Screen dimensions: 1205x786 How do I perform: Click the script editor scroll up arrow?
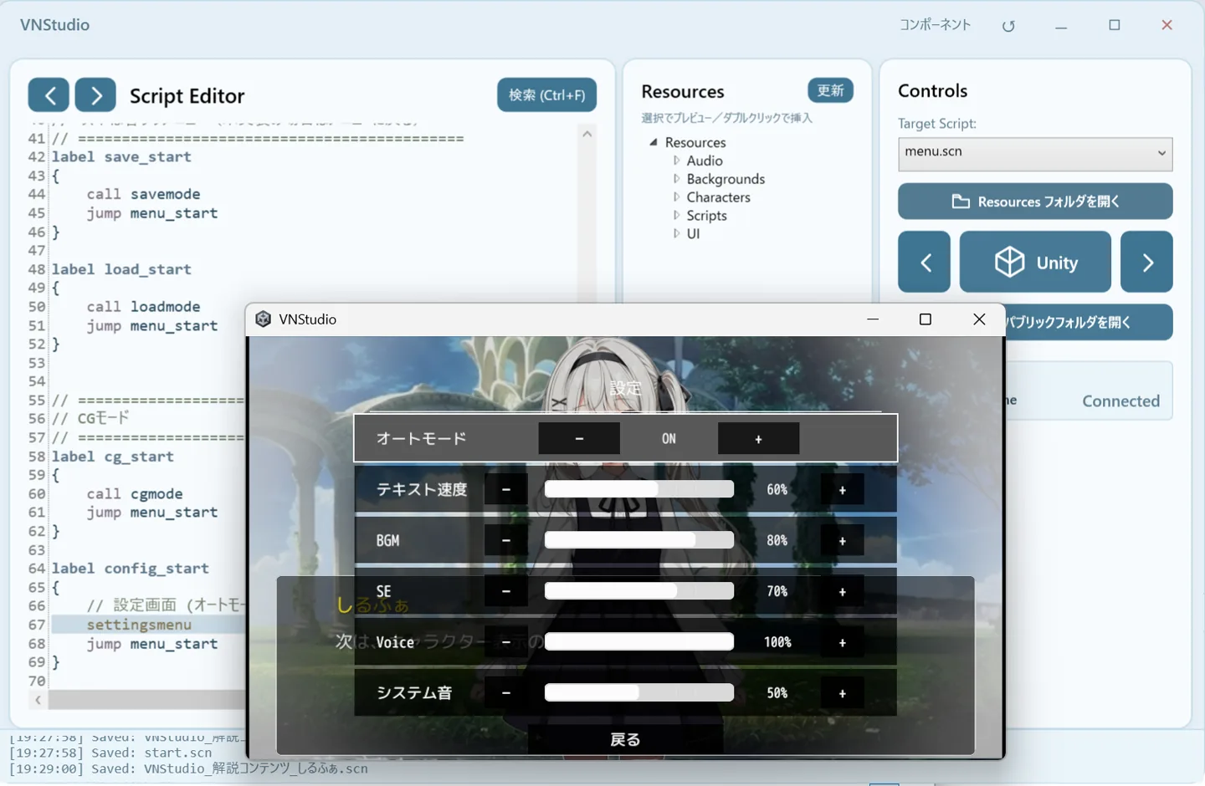[587, 134]
